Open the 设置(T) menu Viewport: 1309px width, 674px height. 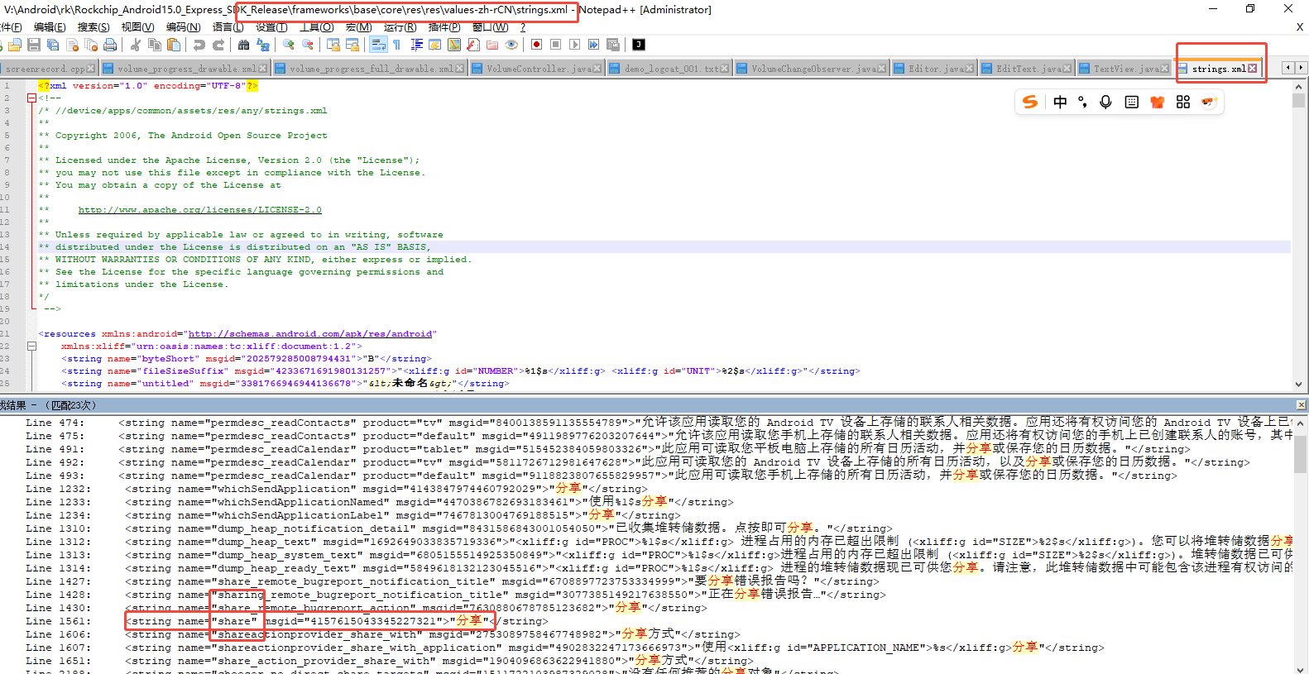click(271, 27)
